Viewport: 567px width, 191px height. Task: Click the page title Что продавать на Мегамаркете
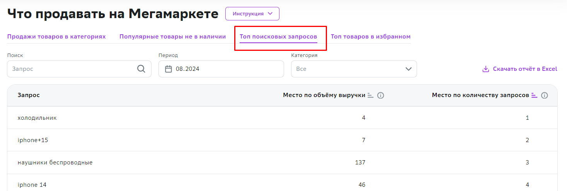113,14
